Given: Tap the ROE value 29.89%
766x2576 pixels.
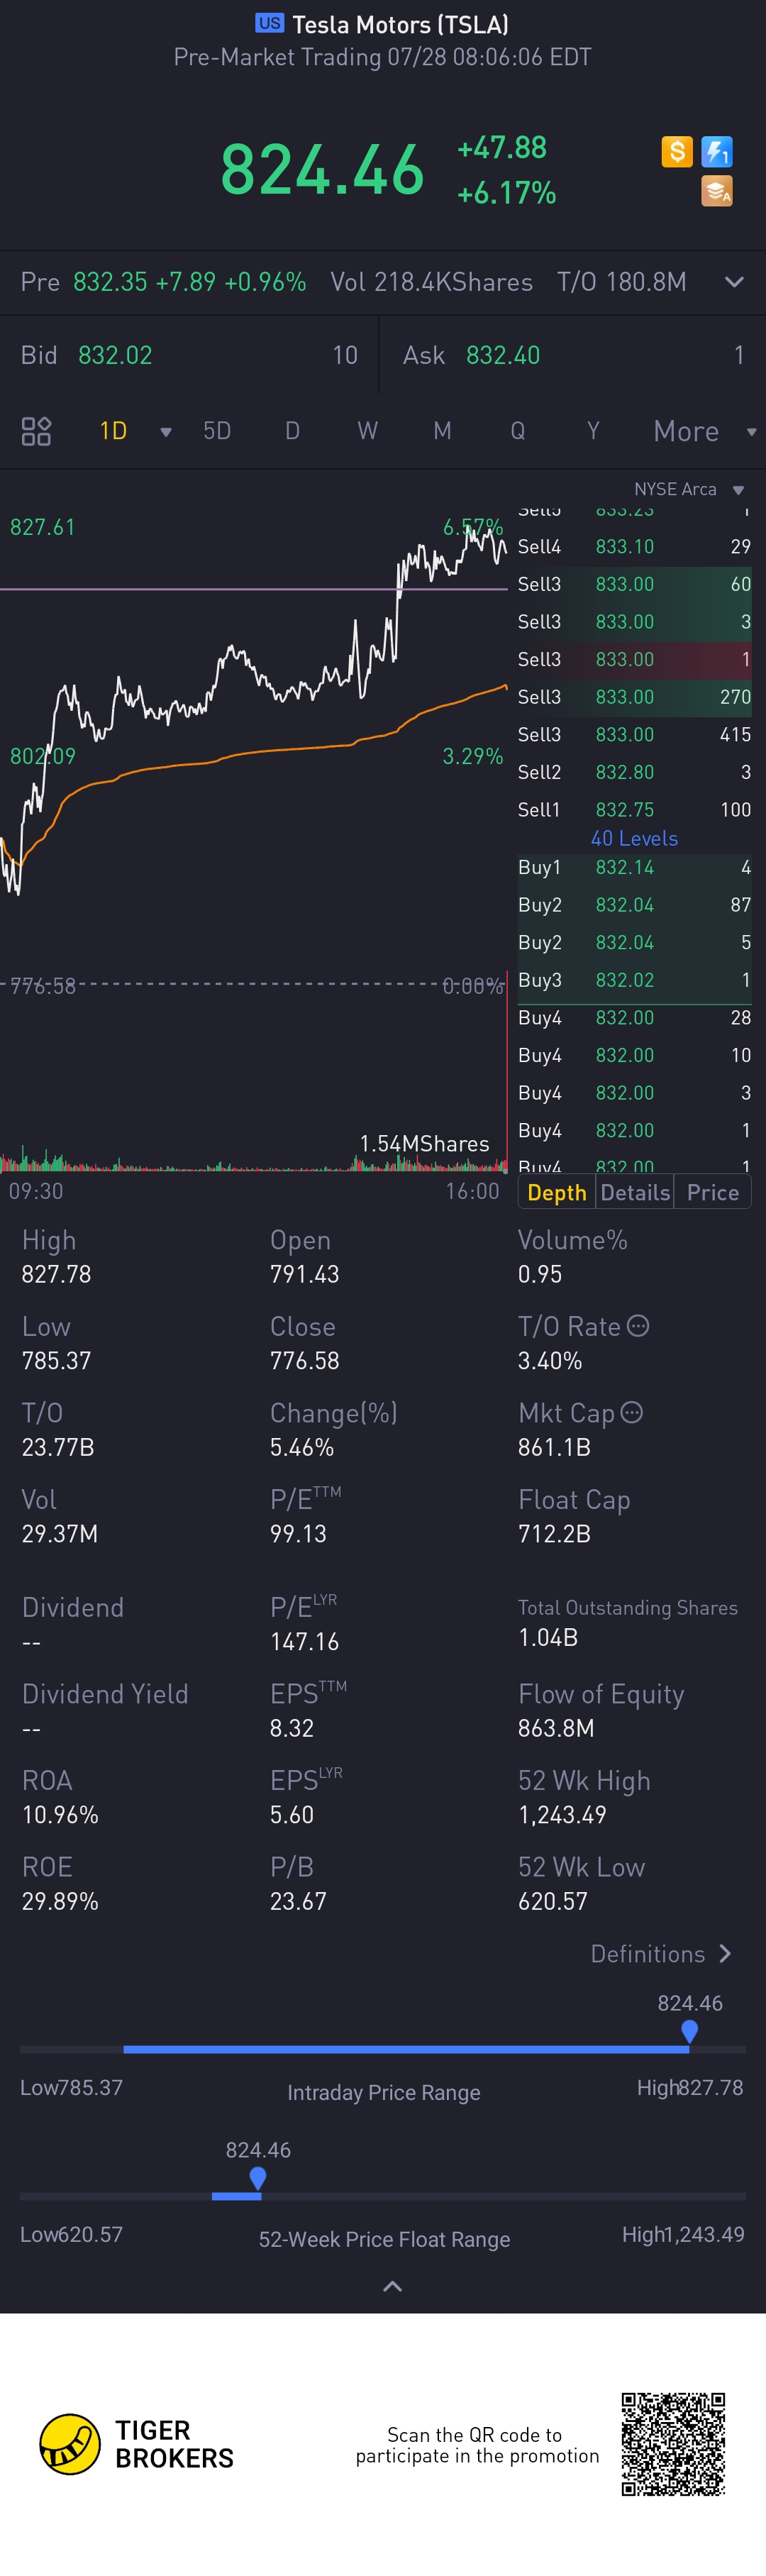Looking at the screenshot, I should click(60, 1901).
